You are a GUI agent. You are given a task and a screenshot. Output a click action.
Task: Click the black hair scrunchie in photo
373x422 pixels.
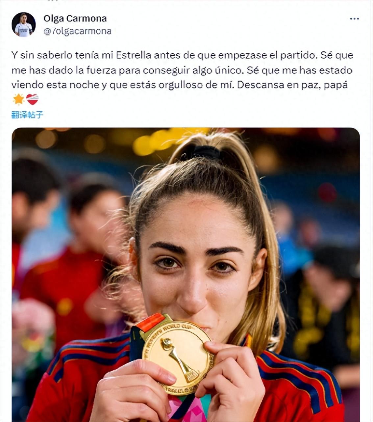coord(207,152)
